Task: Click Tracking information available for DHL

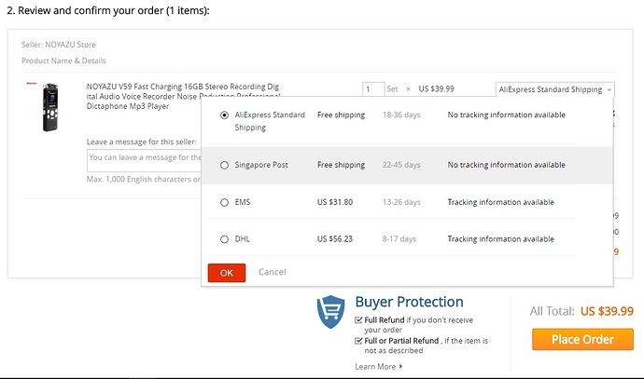Action: [500, 239]
